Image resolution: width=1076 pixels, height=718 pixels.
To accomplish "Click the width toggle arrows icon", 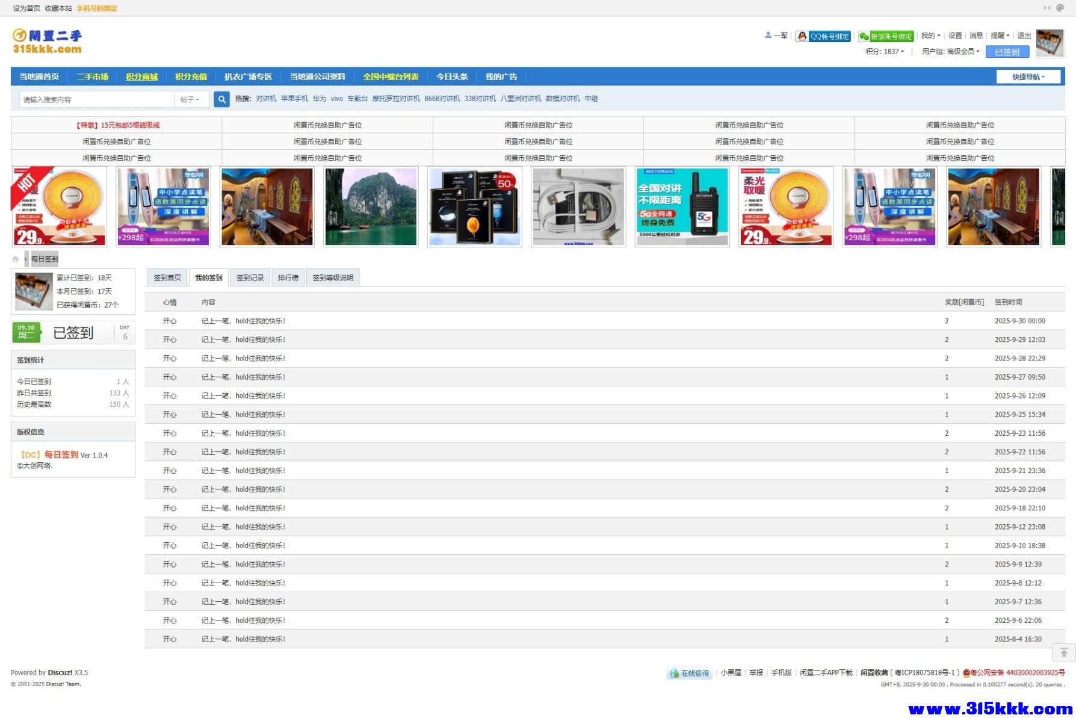I will tap(1047, 8).
